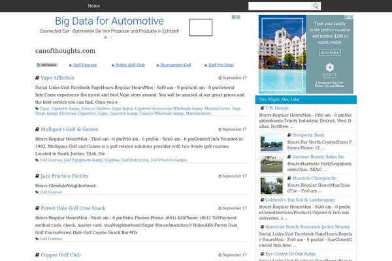Screen dimensions: 392x261
Task: Select the second banner ad carousel dot
Action: pyautogui.click(x=111, y=37)
